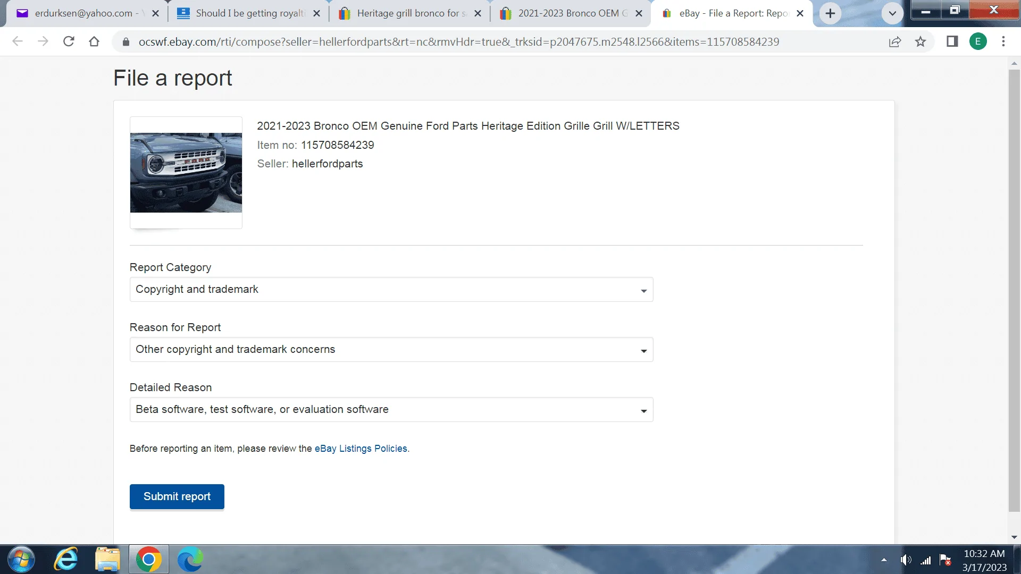Close the Heritage grill bronco tab
Screen dimensions: 1021x574
pos(478,13)
